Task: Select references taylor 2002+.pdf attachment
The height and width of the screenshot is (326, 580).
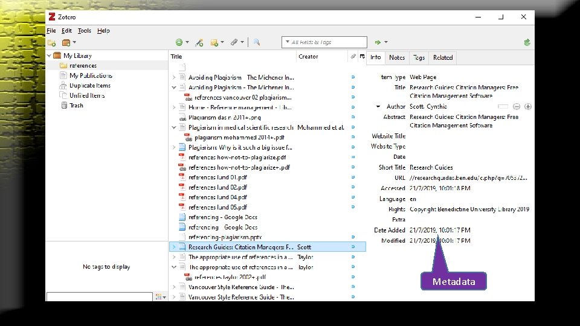Action: click(267, 277)
